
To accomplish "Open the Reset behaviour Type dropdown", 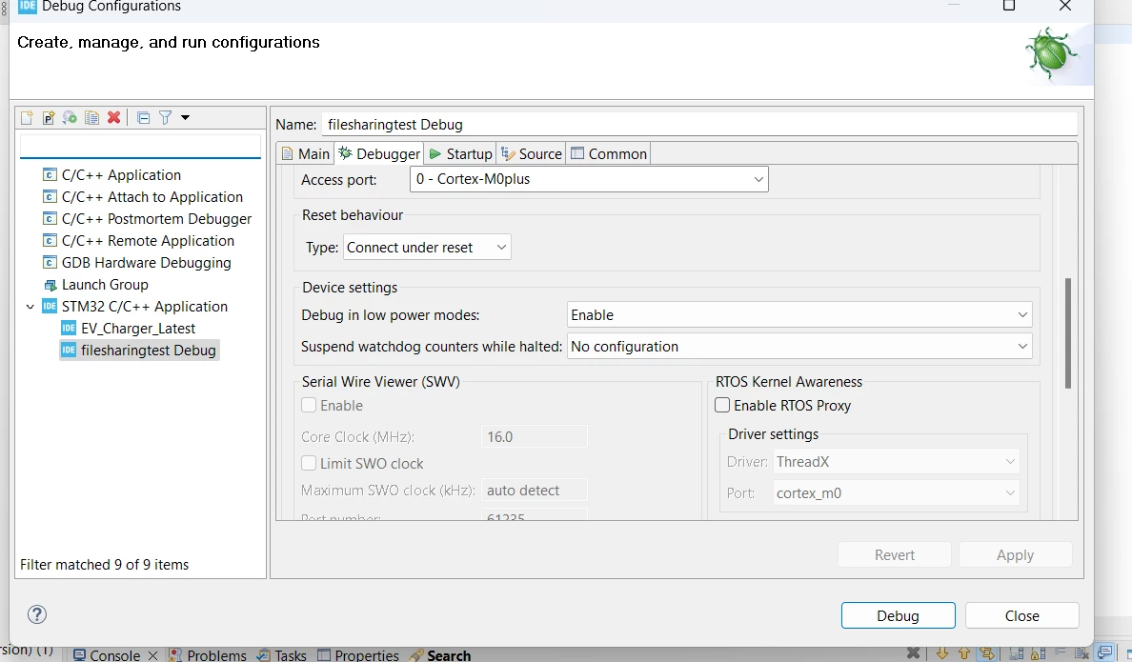I will click(427, 247).
